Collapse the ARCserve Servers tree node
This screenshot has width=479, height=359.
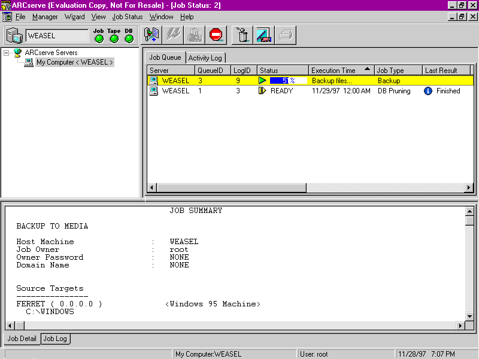tap(7, 53)
